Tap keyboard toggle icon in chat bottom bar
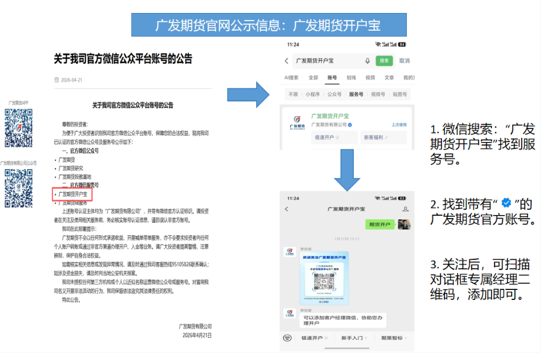This screenshot has height=353, width=541. point(287,338)
